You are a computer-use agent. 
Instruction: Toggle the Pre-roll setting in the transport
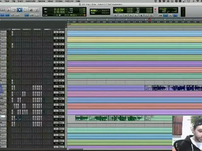(119, 9)
